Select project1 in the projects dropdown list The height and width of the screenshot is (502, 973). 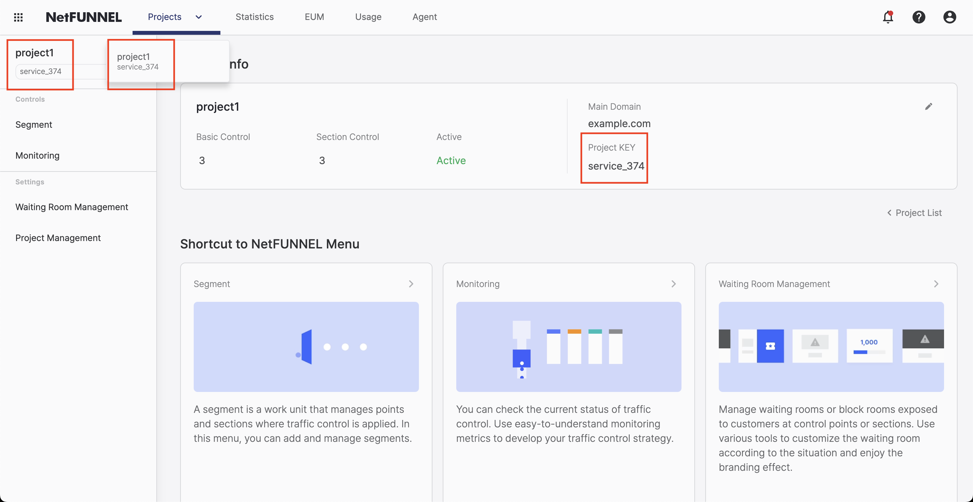138,61
